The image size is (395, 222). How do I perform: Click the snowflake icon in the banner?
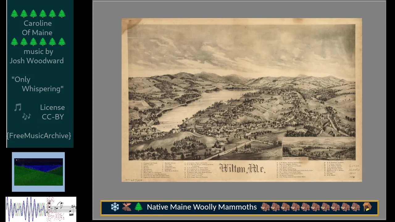pos(115,207)
